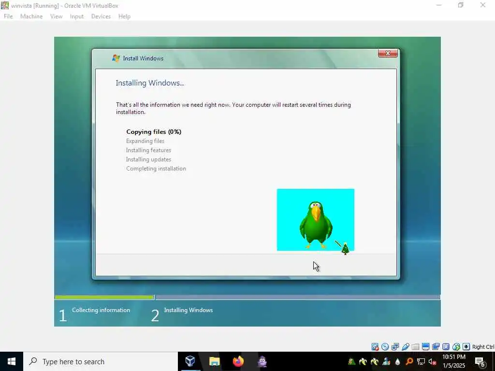
Task: Click the Completing installation step
Action: point(156,169)
